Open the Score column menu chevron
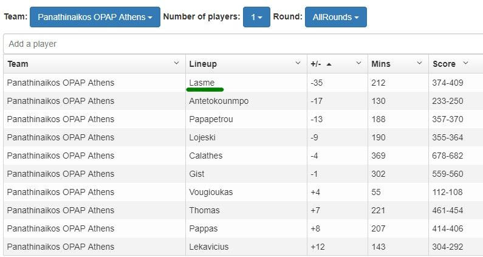The height and width of the screenshot is (257, 483). 466,63
